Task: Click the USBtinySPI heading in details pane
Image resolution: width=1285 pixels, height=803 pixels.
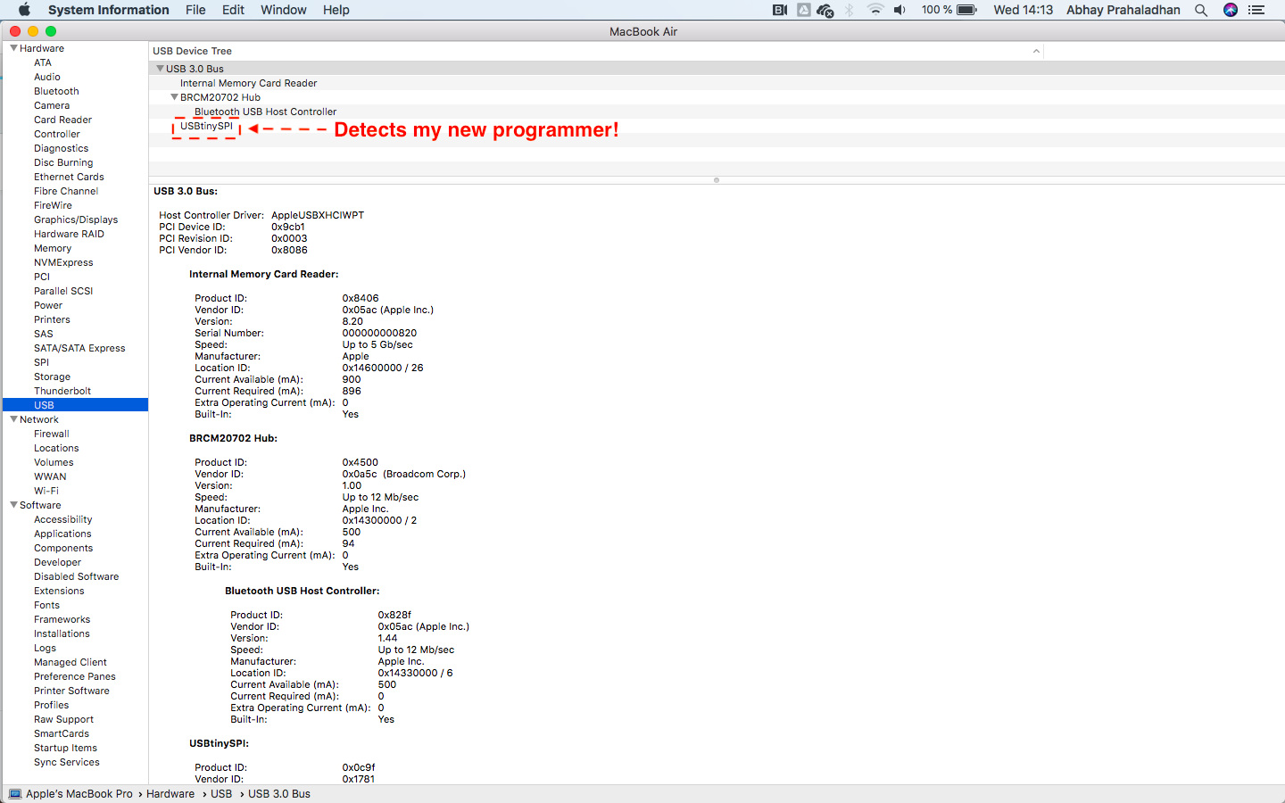Action: 219,743
